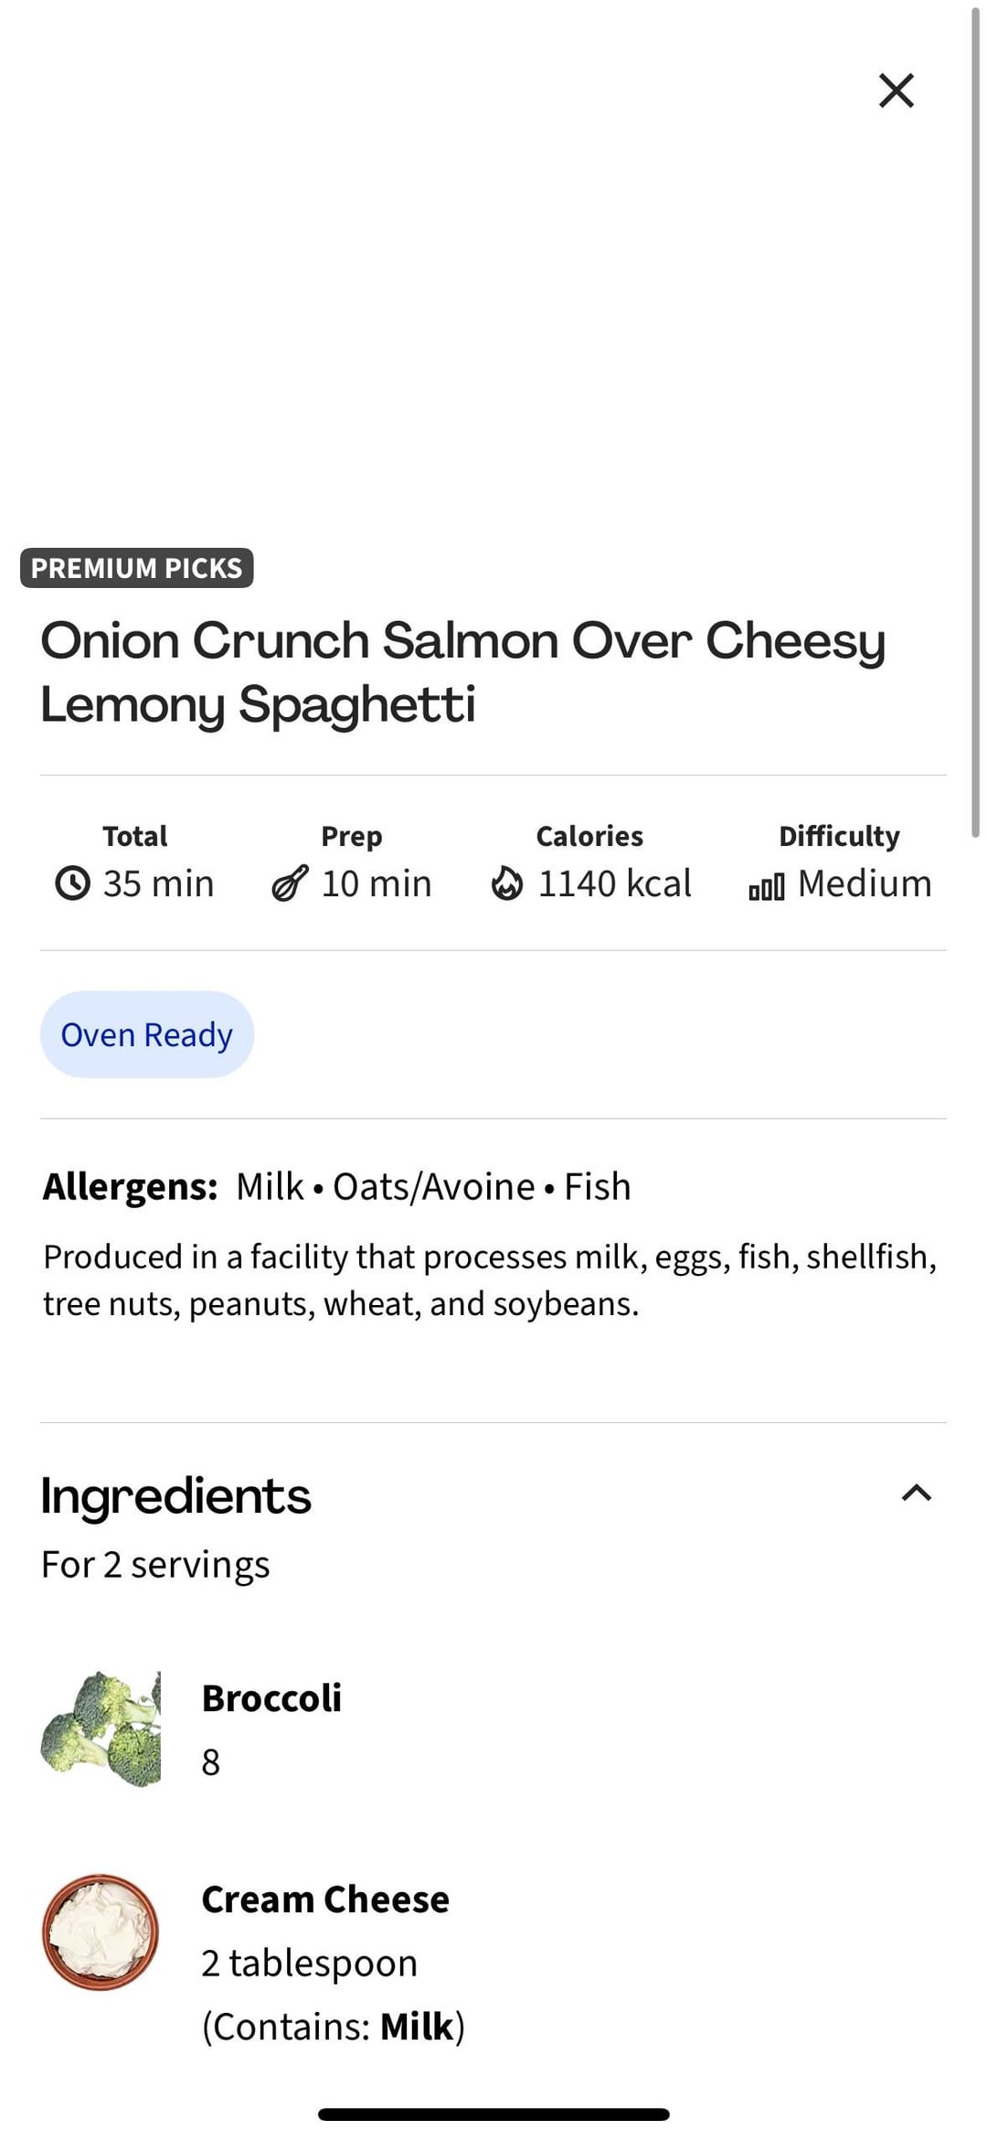This screenshot has height=2141, width=987.
Task: Tap the Medium difficulty value
Action: [x=864, y=883]
